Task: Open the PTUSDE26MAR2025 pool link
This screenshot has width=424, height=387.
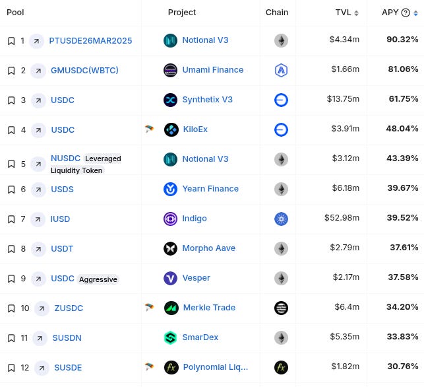Action: coord(90,41)
